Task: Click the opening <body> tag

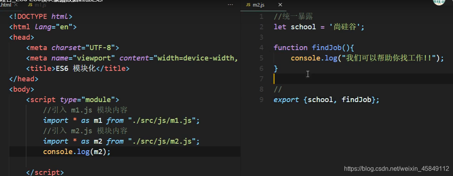Action: [22, 89]
